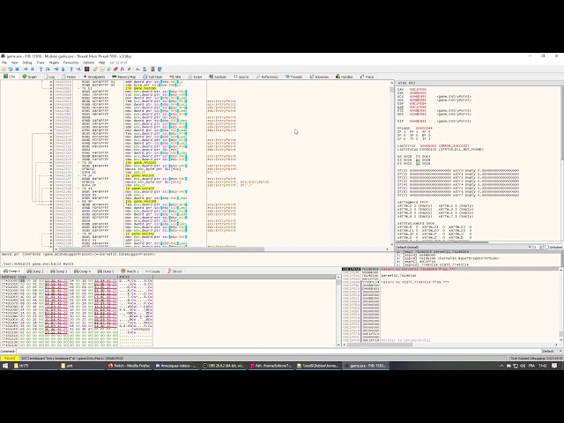Switch to the Source tab
The width and height of the screenshot is (564, 423).
tap(241, 77)
